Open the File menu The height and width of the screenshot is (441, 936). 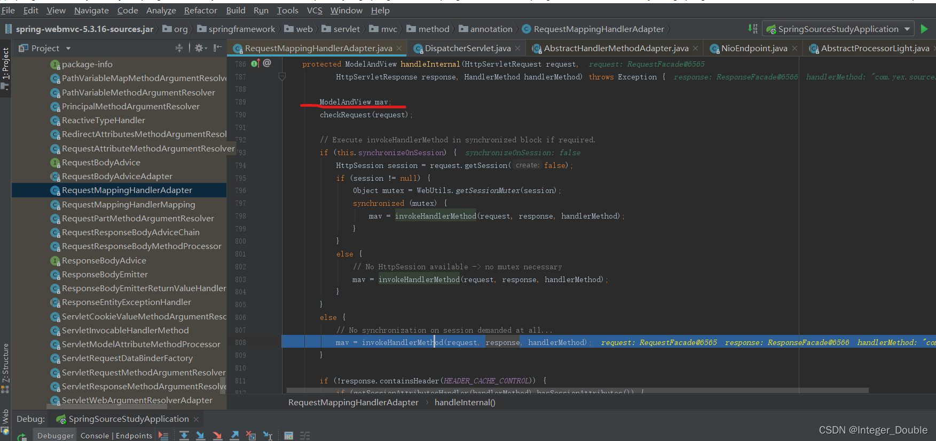tap(8, 10)
